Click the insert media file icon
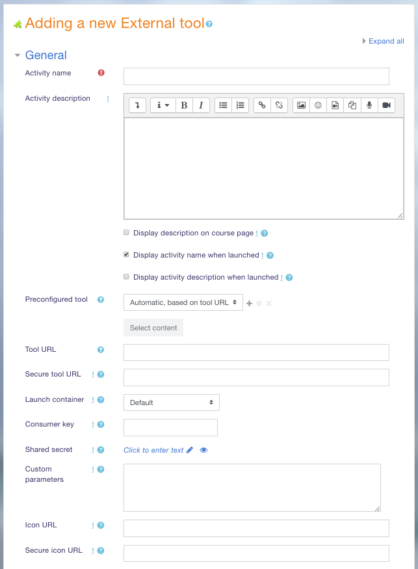This screenshot has width=418, height=569. [335, 105]
